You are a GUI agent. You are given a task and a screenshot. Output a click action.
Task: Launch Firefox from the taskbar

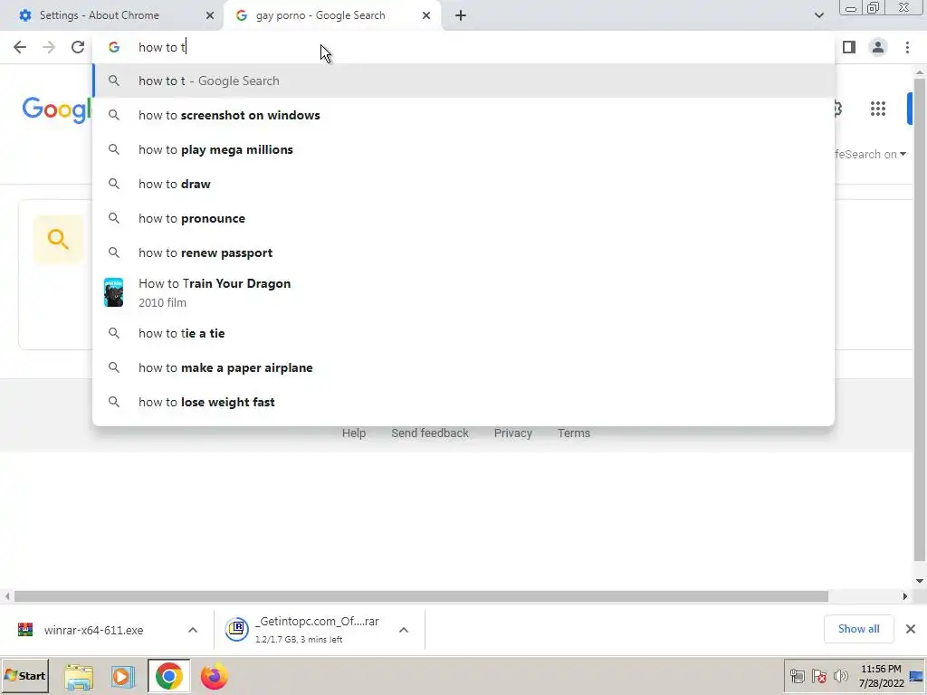214,676
